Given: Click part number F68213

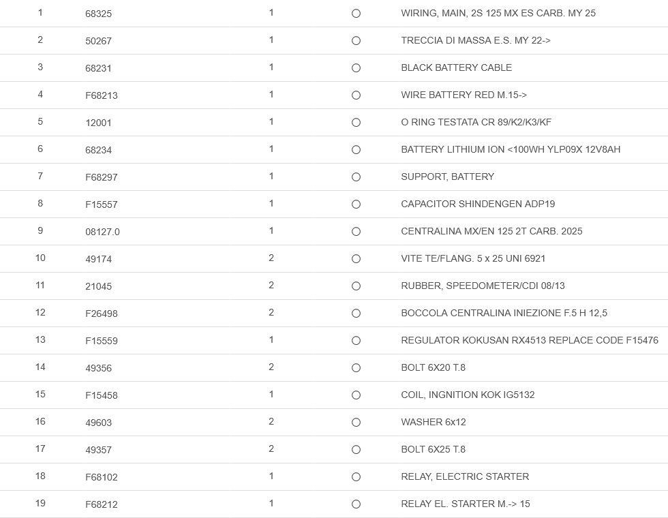Looking at the screenshot, I should (101, 95).
